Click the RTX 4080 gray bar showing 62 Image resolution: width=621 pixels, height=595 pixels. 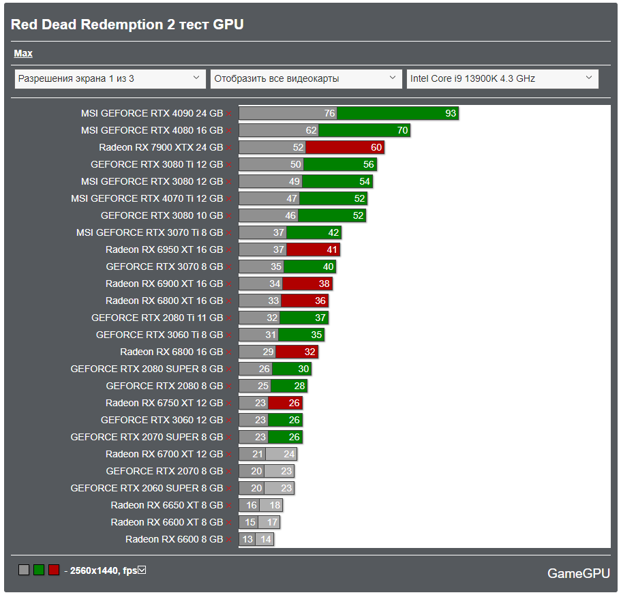(x=279, y=131)
